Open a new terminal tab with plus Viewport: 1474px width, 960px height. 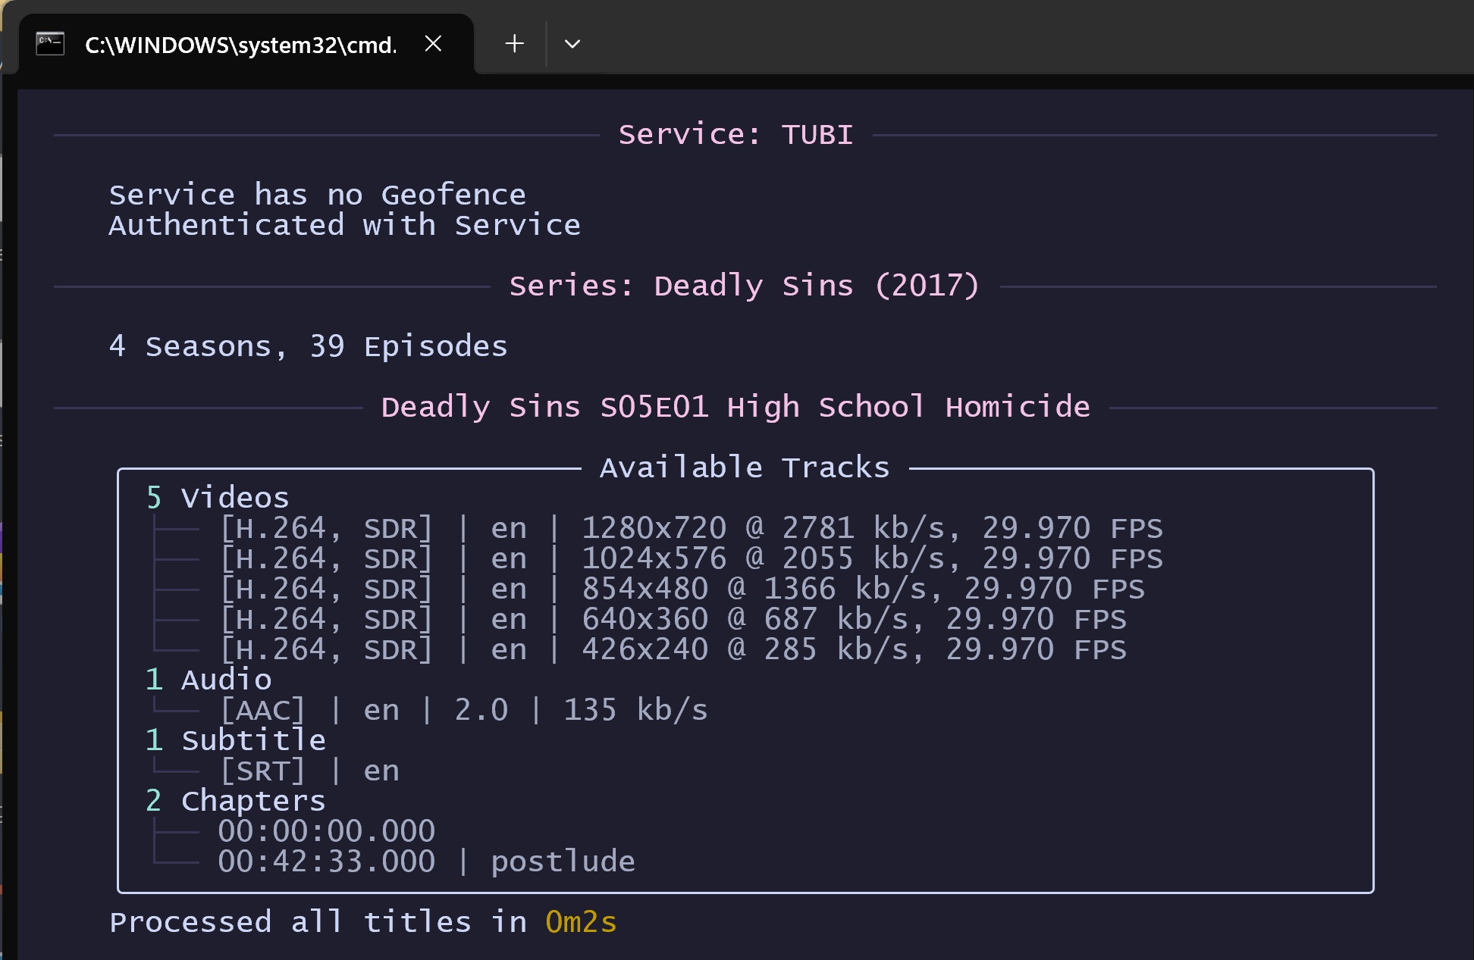[514, 44]
